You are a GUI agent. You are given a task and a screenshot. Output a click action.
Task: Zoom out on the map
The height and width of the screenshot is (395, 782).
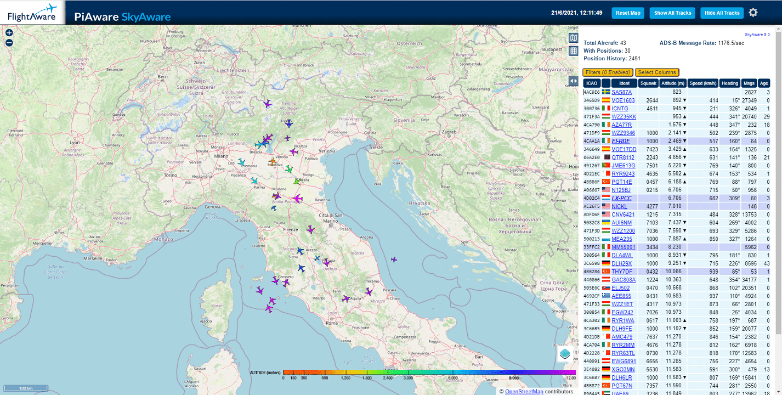pos(9,43)
